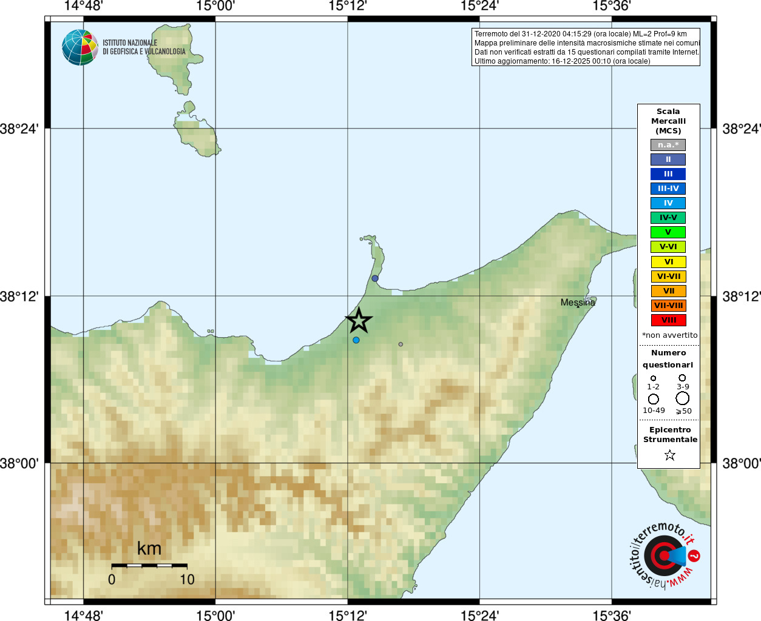Click the Messina city label
Screen dimensions: 761x621
pos(578,303)
